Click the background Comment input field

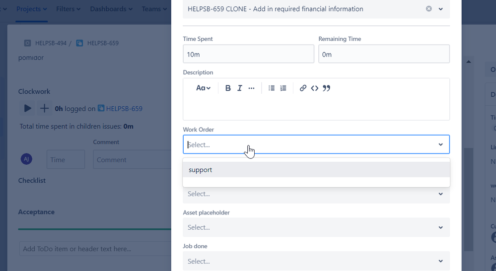(x=132, y=159)
